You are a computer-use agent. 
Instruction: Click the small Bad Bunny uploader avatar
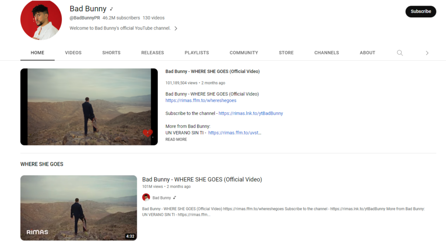pyautogui.click(x=146, y=198)
